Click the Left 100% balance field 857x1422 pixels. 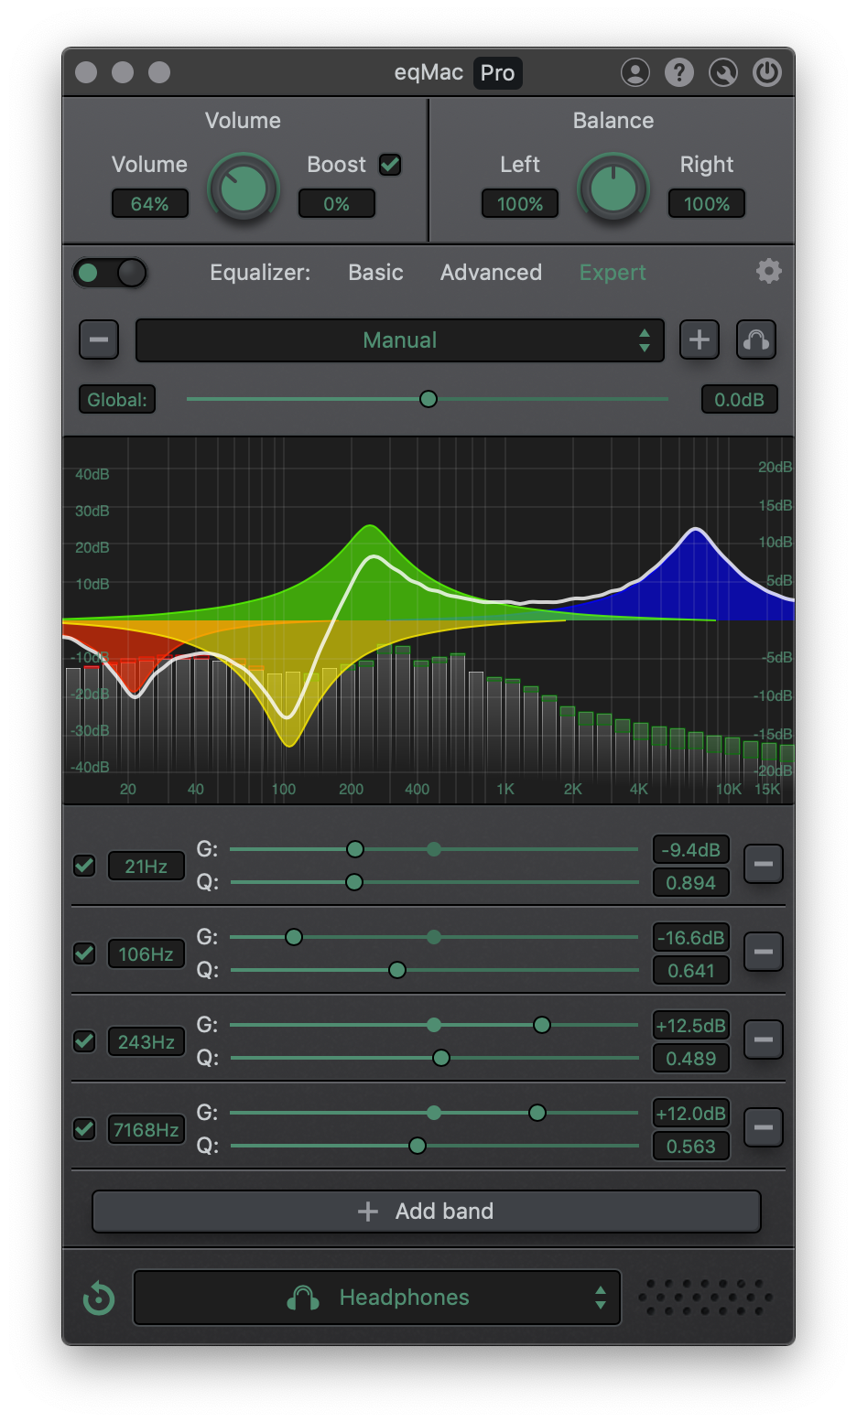[x=520, y=204]
